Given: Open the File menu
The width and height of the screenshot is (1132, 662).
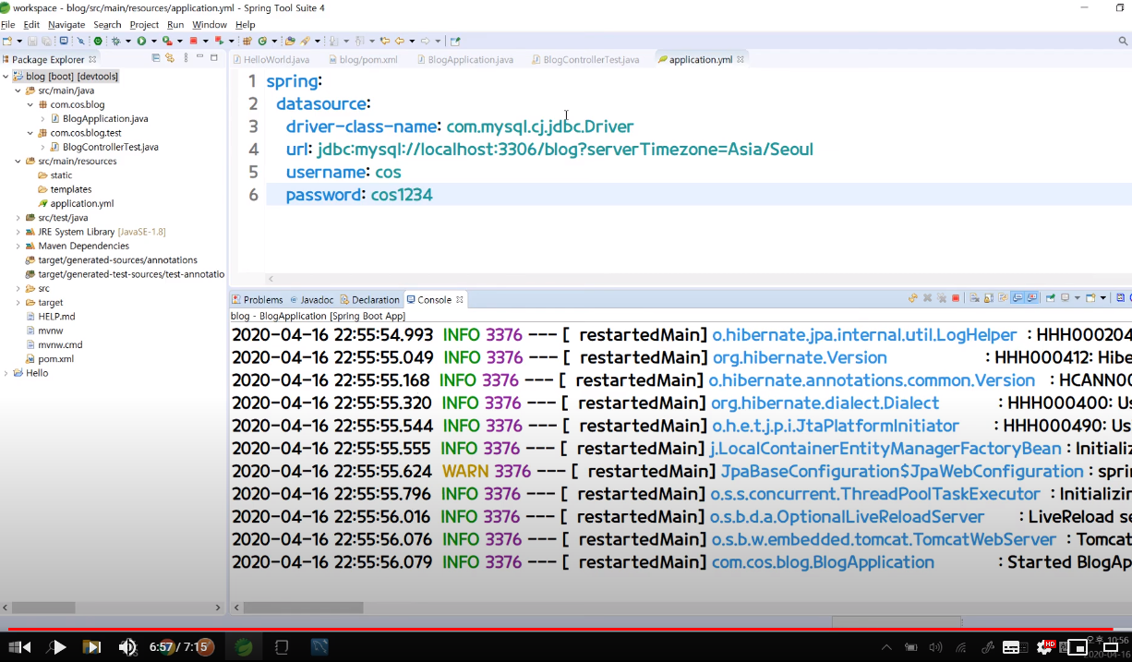Looking at the screenshot, I should (7, 25).
